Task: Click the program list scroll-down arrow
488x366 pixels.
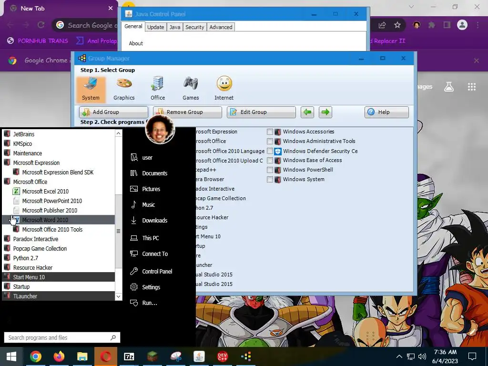Action: (118, 296)
